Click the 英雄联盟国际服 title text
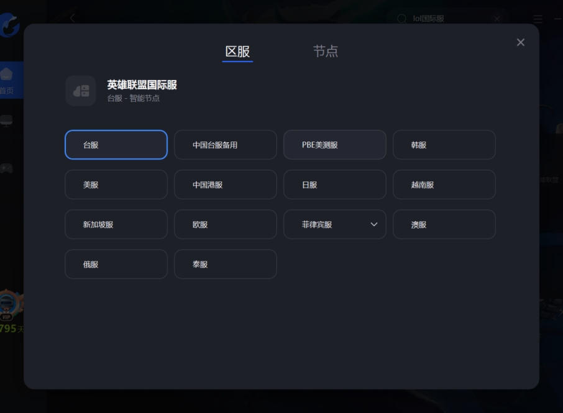The width and height of the screenshot is (563, 413). (142, 84)
